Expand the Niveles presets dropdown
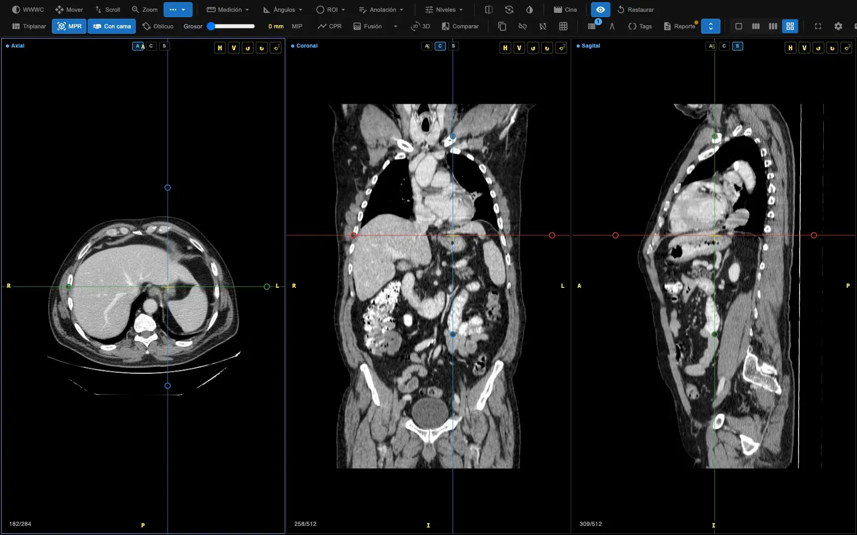Image resolution: width=857 pixels, height=535 pixels. click(444, 10)
